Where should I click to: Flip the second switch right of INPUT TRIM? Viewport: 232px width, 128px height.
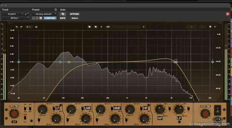pos(30,108)
